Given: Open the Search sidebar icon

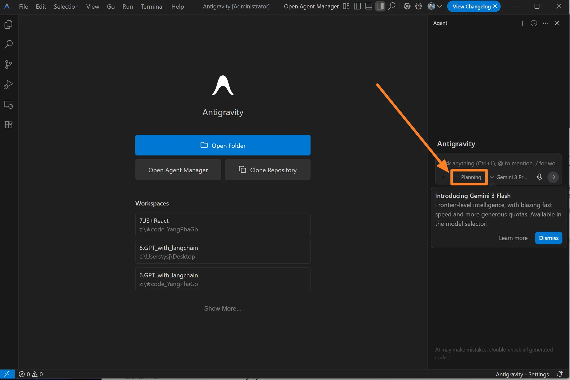Looking at the screenshot, I should pos(9,45).
